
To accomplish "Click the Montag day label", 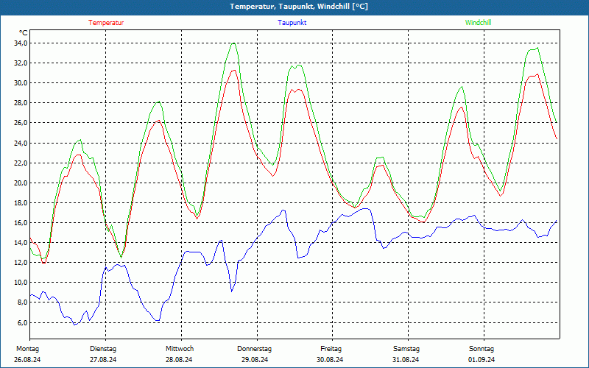I will click(x=27, y=349).
